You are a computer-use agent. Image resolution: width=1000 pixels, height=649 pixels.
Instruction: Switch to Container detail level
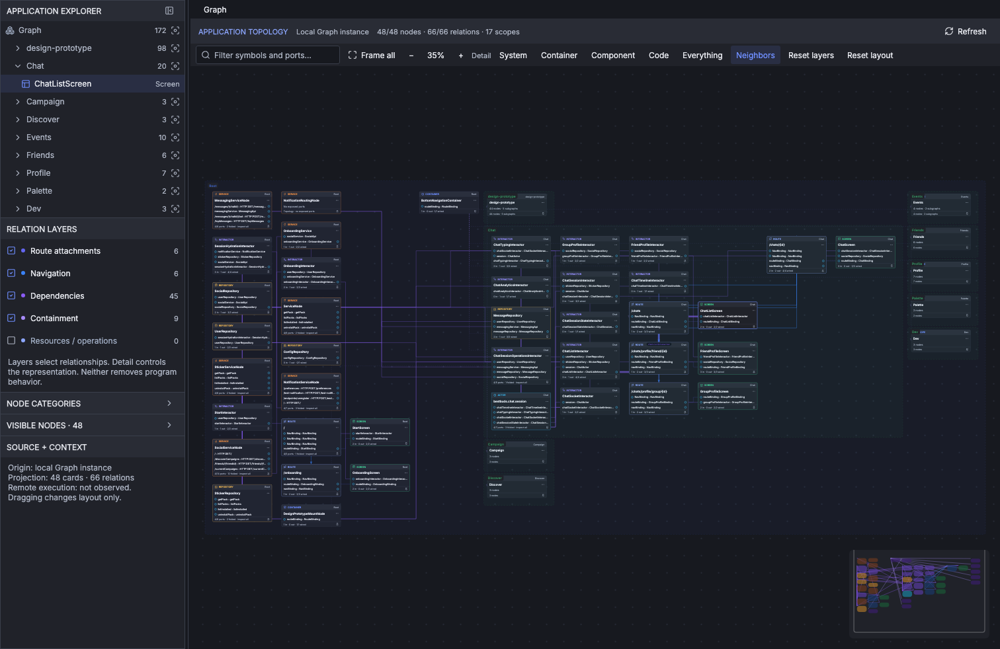click(560, 56)
